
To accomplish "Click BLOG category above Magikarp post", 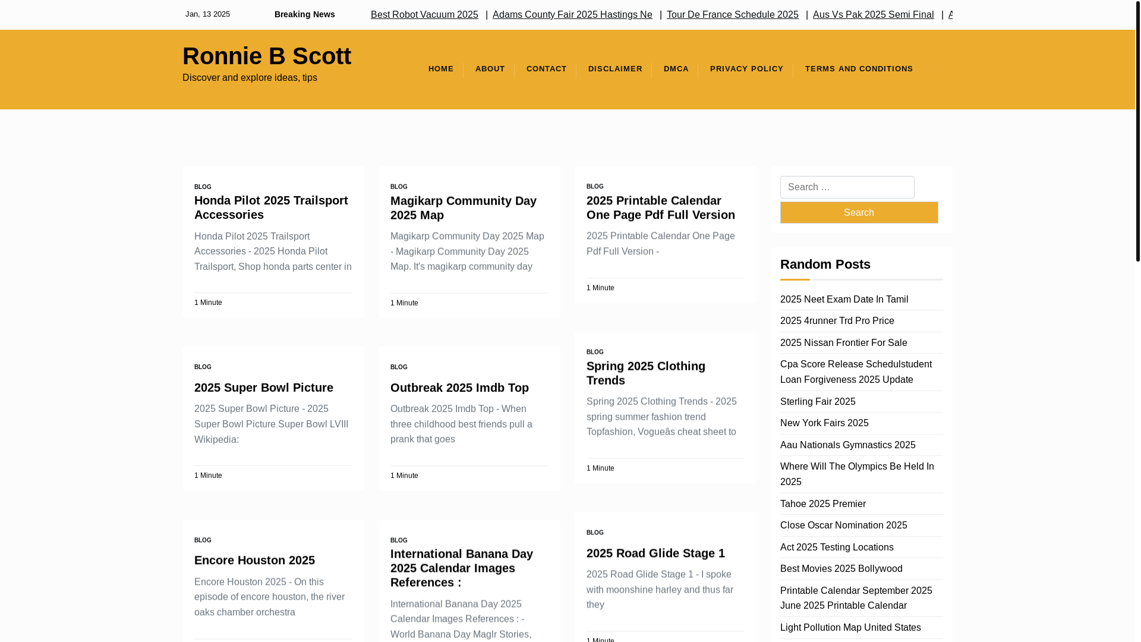I will (x=399, y=187).
